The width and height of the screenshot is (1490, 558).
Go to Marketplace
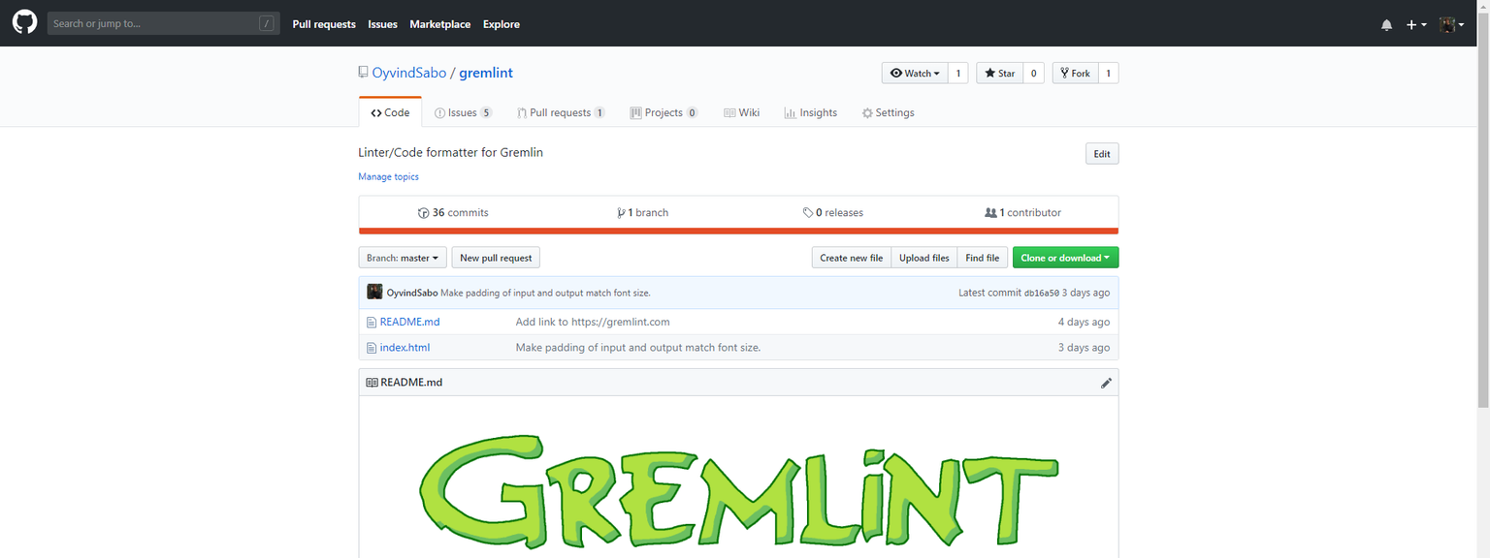[439, 24]
